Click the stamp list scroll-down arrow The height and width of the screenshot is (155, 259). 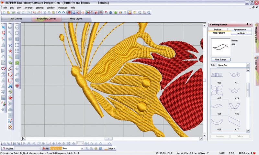pos(248,131)
